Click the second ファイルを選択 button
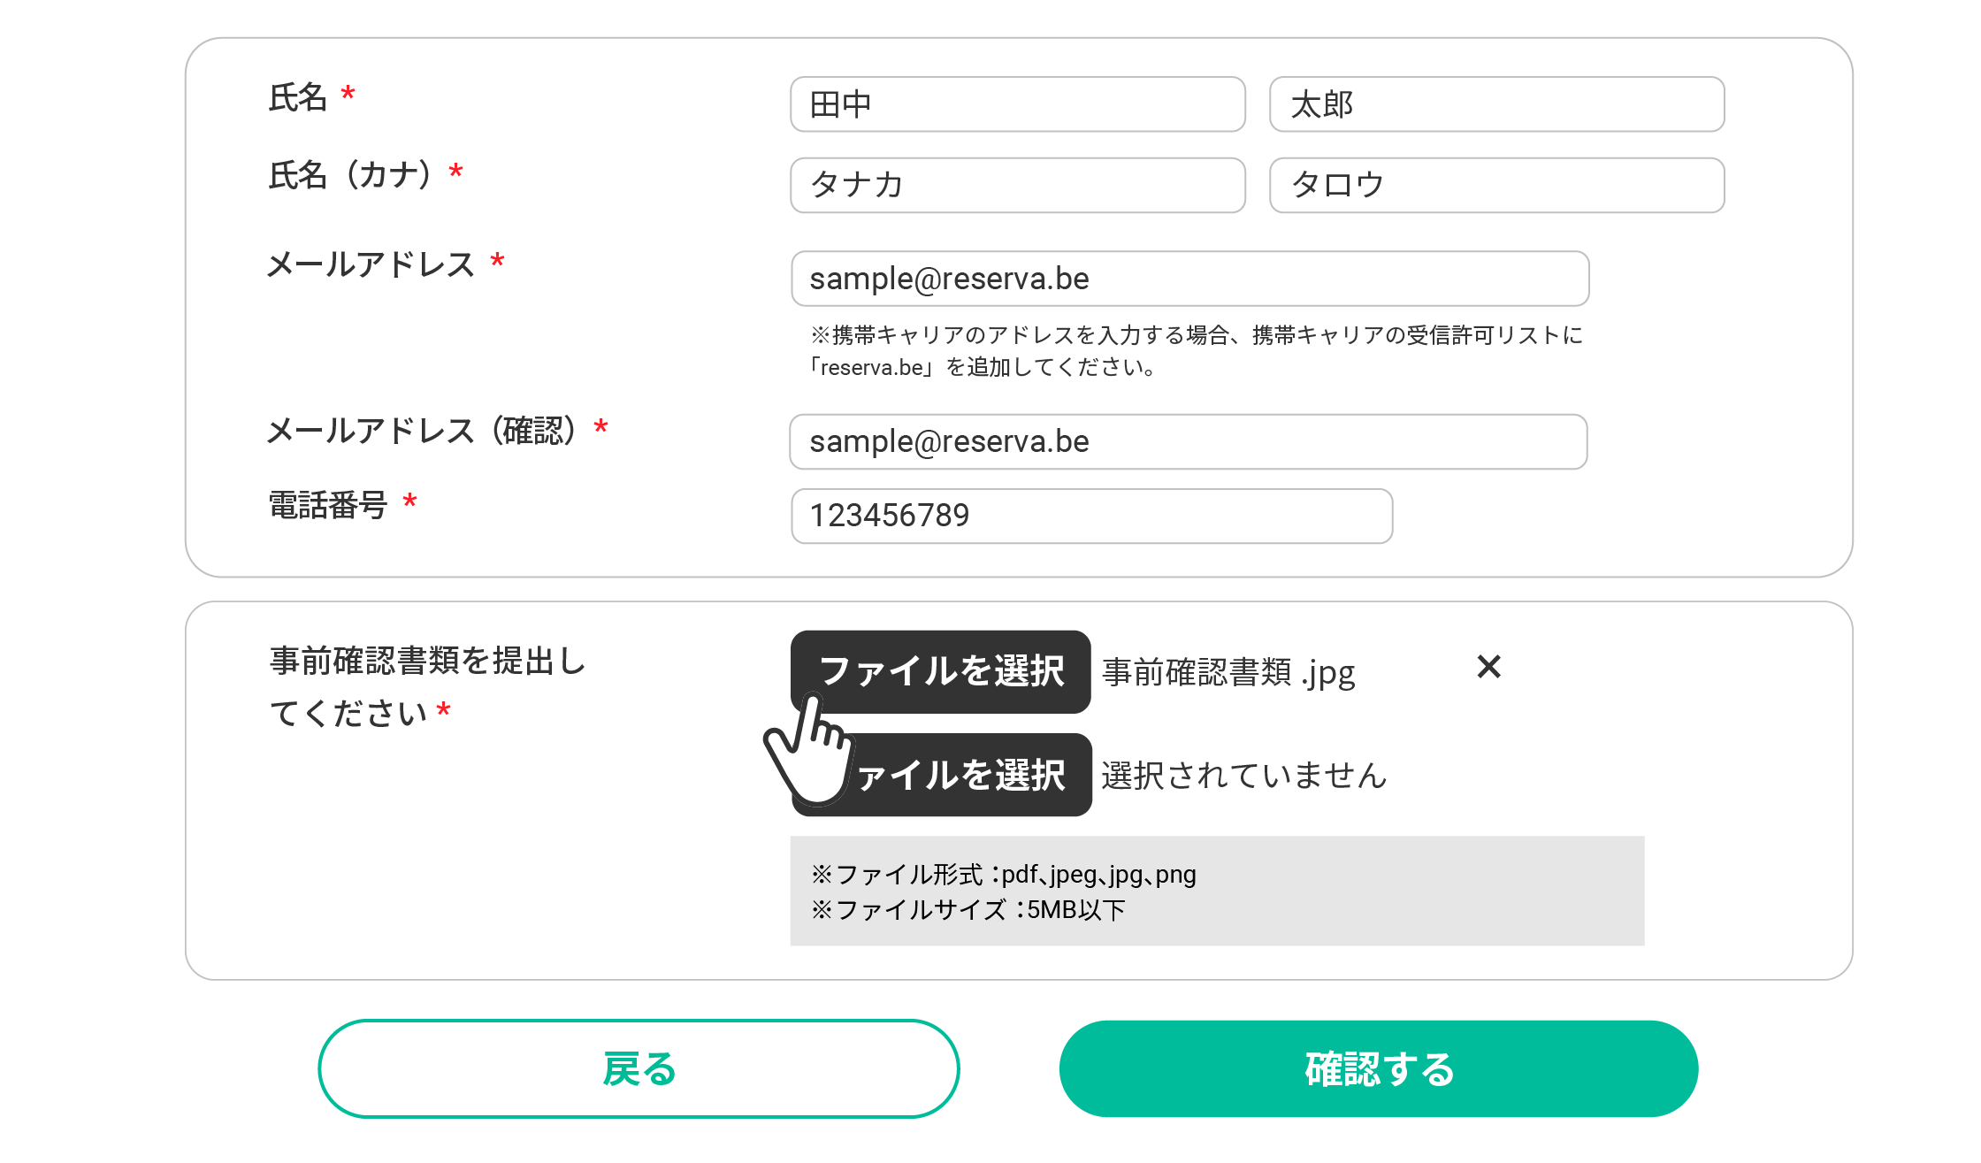Screen dimensions: 1981x1163 960,775
